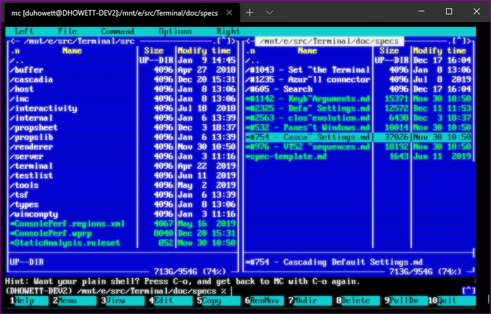The image size is (491, 314).
Task: Click the [^] marker on the right panel
Action: tap(460, 41)
